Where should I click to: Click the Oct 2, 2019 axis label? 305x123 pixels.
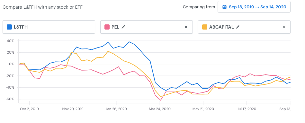pyautogui.click(x=29, y=109)
